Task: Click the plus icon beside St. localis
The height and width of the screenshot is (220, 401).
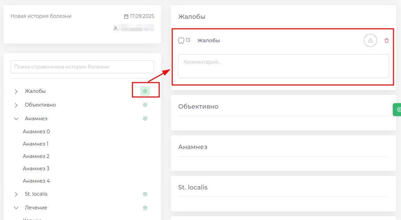Action: point(145,194)
